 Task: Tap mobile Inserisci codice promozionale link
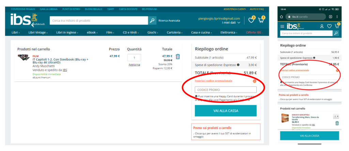(x=294, y=70)
